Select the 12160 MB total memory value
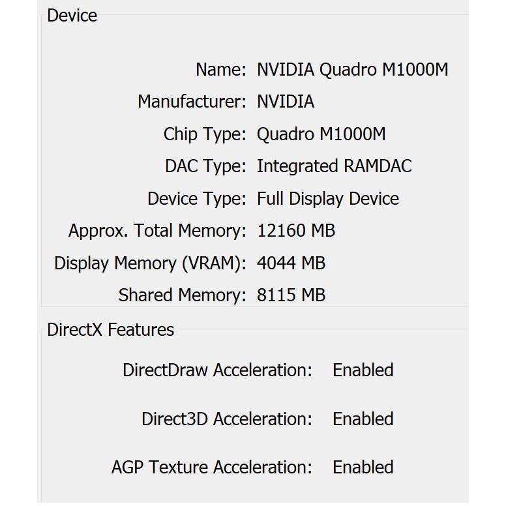The width and height of the screenshot is (506, 506). click(x=295, y=231)
